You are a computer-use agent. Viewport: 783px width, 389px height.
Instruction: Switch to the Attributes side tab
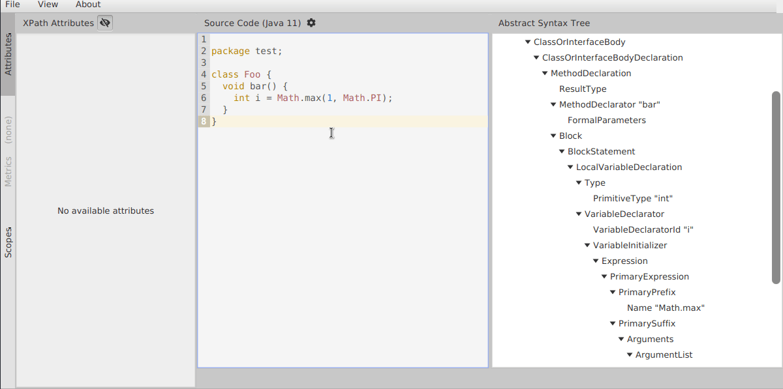click(x=8, y=55)
